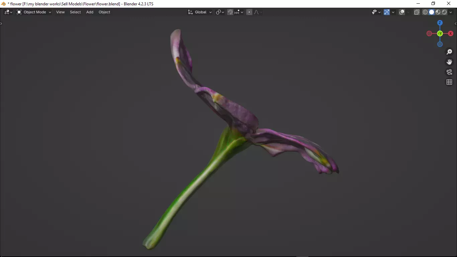The width and height of the screenshot is (457, 257).
Task: Open the snapping options dropdown
Action: [239, 12]
